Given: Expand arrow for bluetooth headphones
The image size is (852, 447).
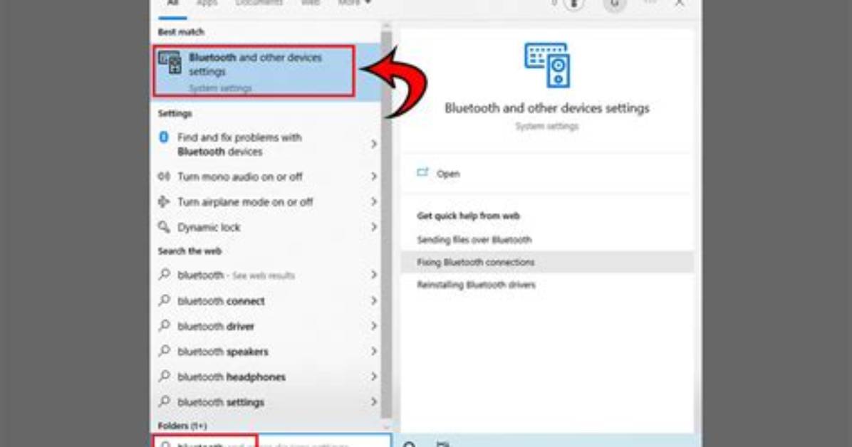Looking at the screenshot, I should tap(374, 377).
